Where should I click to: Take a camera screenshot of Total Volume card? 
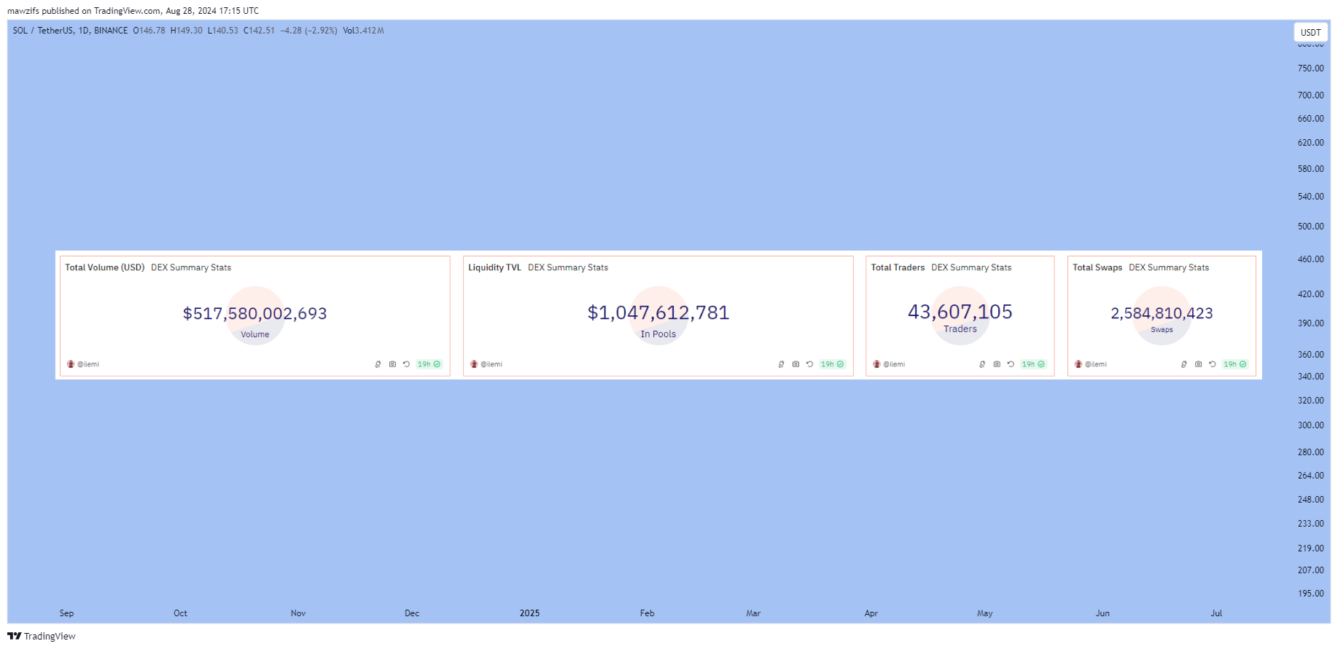392,364
